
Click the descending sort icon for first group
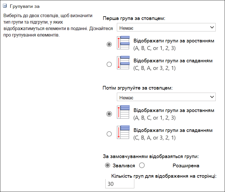pos(123,63)
